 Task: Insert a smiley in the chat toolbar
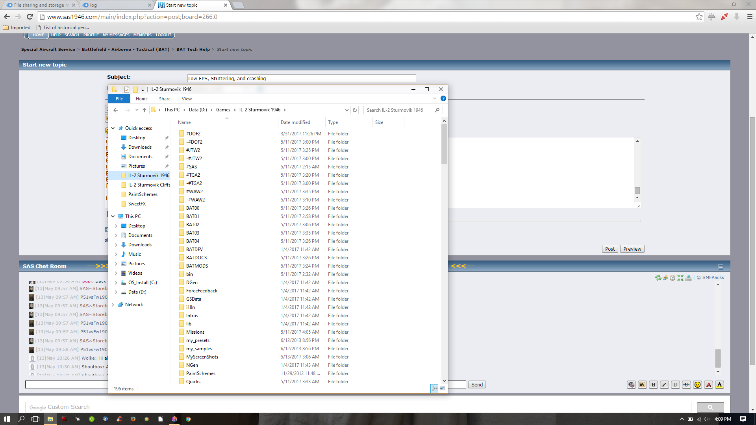coord(697,385)
